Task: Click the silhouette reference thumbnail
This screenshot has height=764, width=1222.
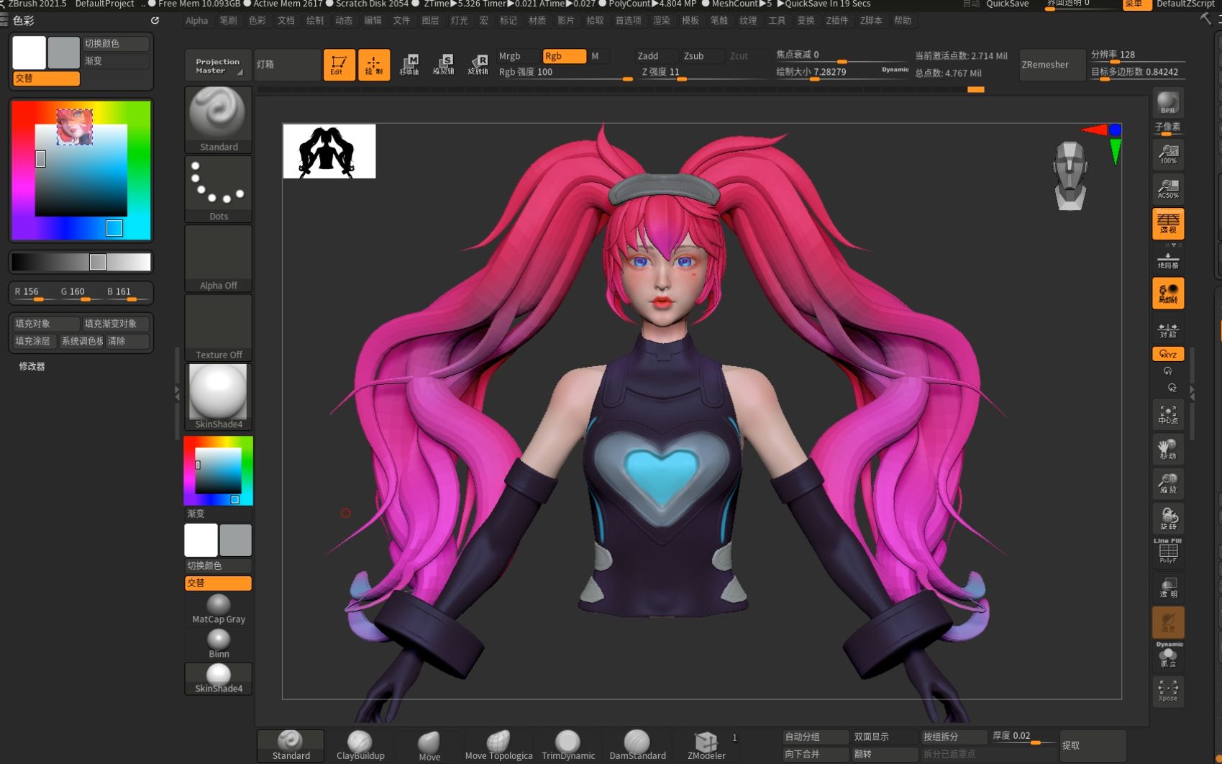Action: (329, 151)
